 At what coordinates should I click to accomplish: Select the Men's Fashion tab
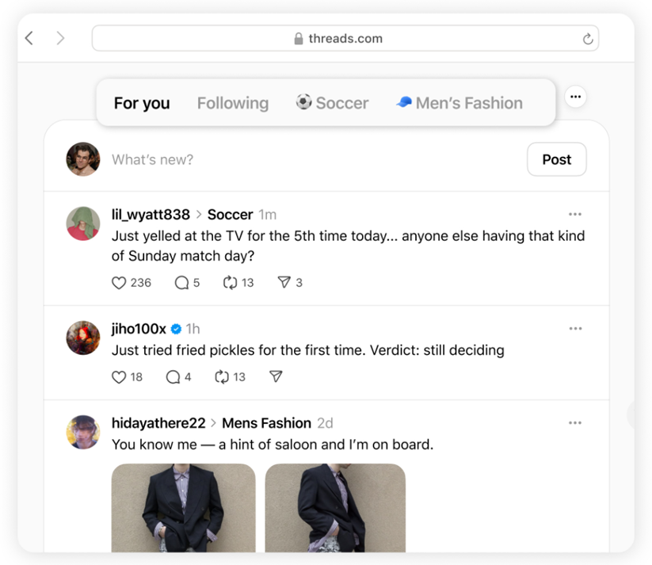tap(459, 103)
